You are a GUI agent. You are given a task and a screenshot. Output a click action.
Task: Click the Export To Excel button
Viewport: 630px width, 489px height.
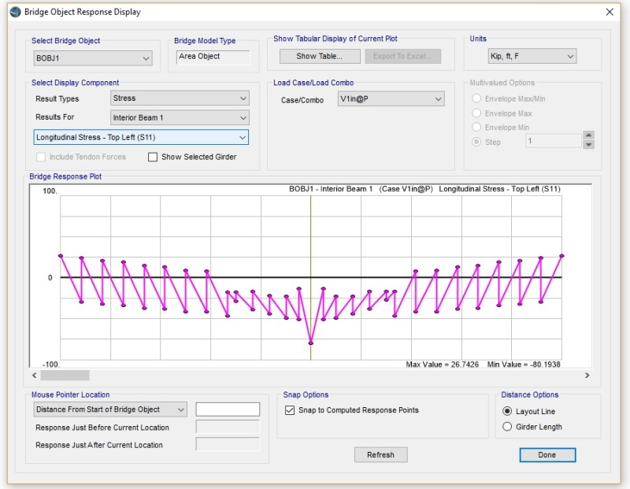[x=402, y=56]
